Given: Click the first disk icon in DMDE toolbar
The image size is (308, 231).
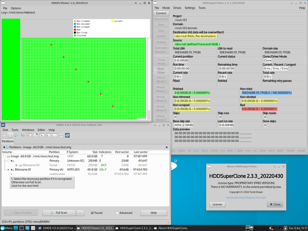Looking at the screenshot, I should (4, 136).
